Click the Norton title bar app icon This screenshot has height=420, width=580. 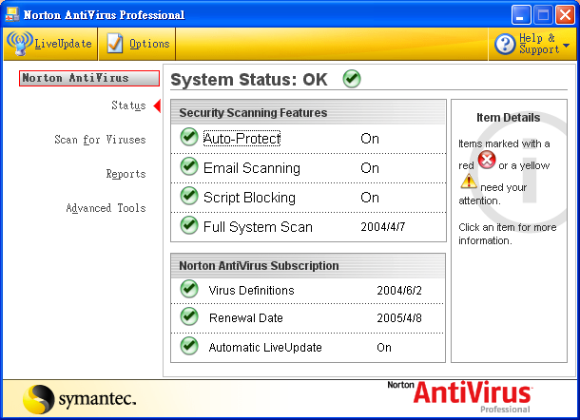[x=11, y=14]
